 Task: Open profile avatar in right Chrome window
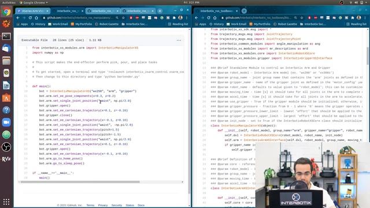[x=358, y=18]
